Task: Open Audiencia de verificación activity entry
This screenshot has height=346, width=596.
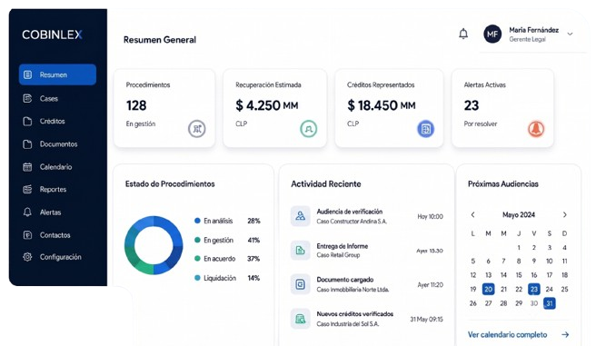Action: [367, 216]
